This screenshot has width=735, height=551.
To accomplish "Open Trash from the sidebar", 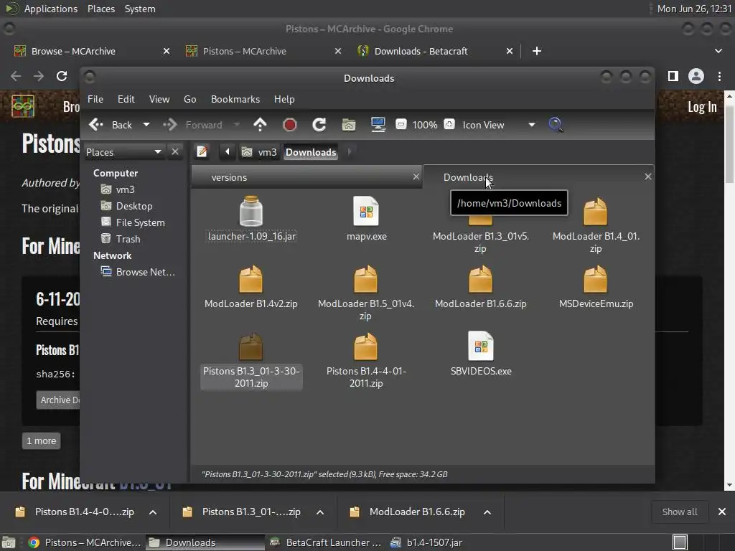I will tap(128, 239).
